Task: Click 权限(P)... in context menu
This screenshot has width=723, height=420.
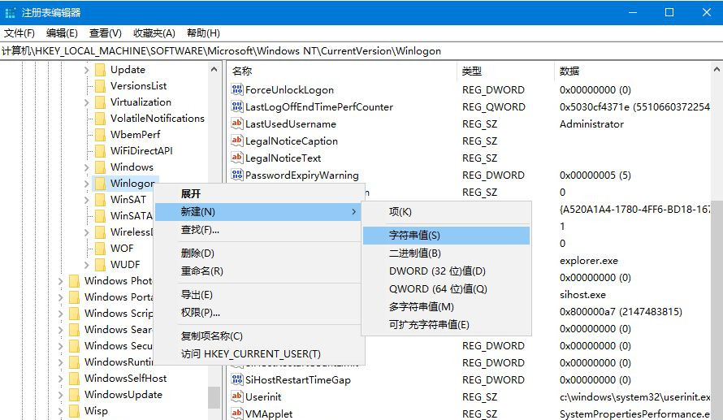Action: [200, 312]
